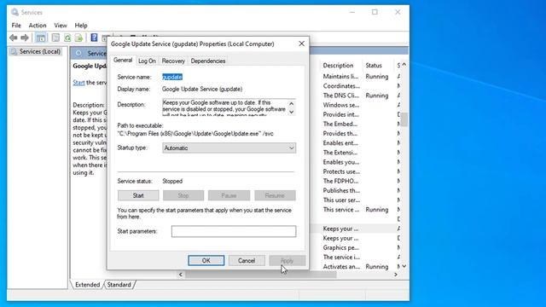Click the horizontal scrollbar right arrow
Viewport: 546px width, 307px height.
[x=396, y=275]
